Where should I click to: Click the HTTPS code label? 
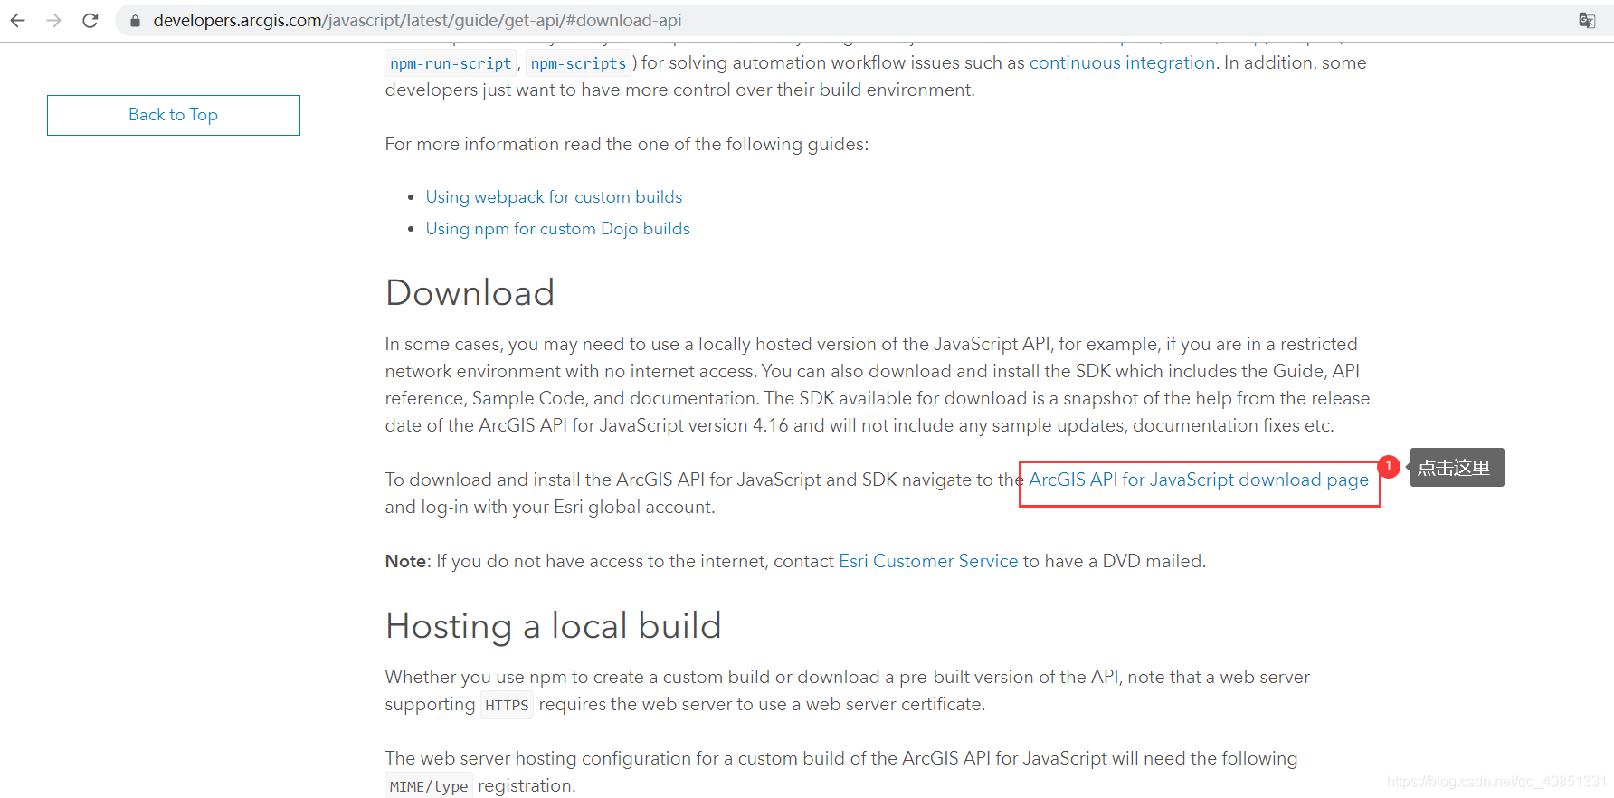(507, 705)
